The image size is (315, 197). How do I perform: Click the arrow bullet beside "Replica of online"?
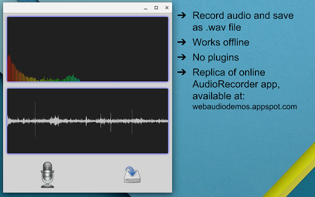(182, 72)
